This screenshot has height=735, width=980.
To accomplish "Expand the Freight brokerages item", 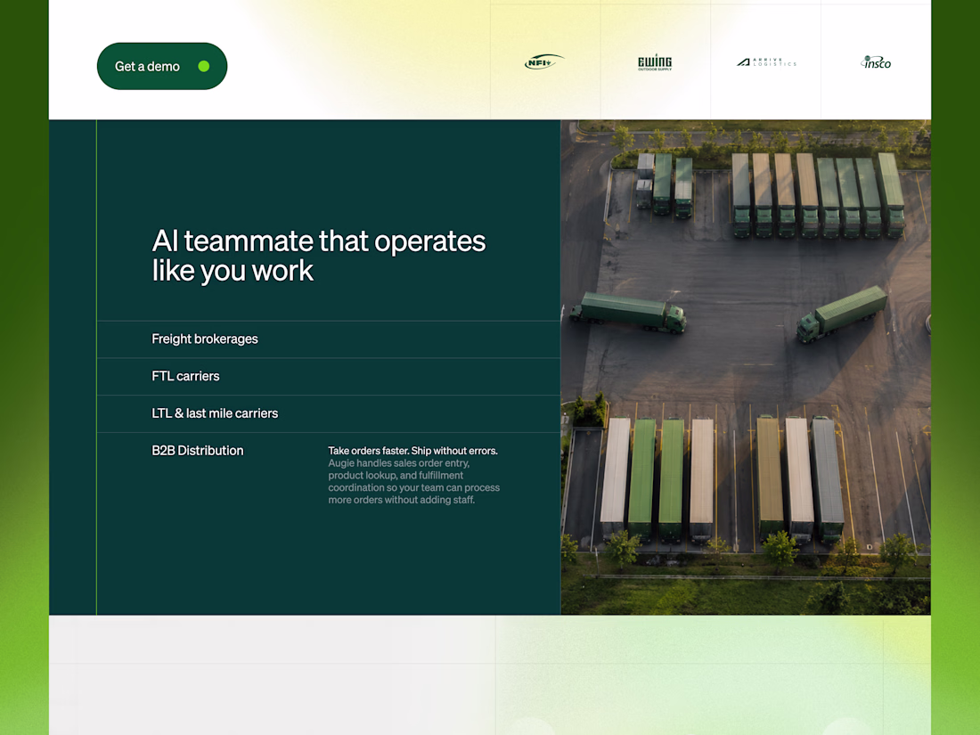I will coord(329,339).
